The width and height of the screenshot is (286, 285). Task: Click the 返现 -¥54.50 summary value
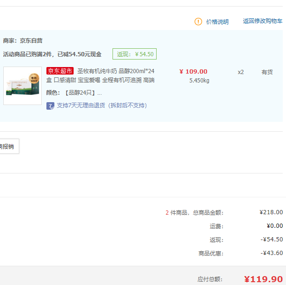pyautogui.click(x=271, y=240)
